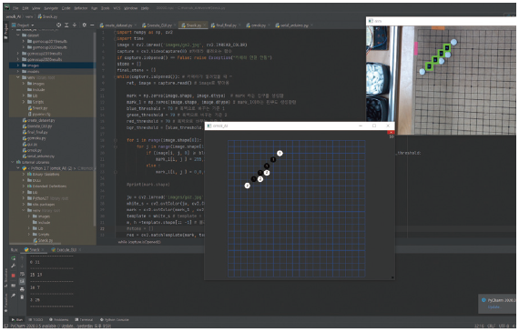Click white stone 7 on omok_AI board
This screenshot has width=519, height=332.
point(280,153)
